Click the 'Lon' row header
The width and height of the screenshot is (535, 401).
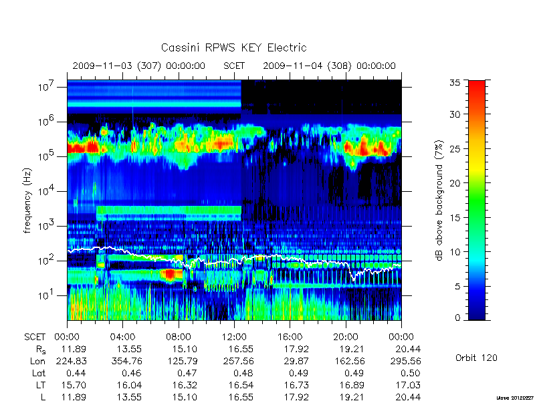point(37,361)
